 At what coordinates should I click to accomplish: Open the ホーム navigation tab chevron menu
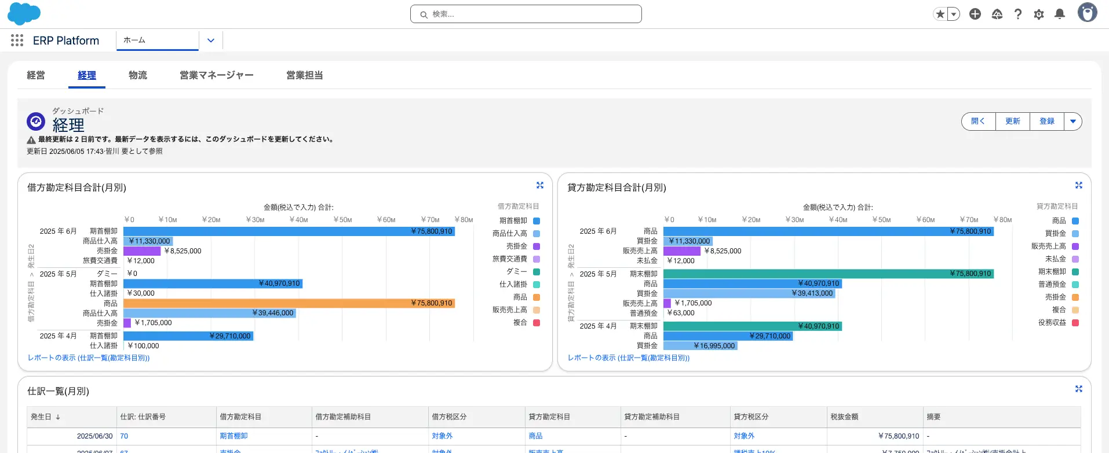pyautogui.click(x=211, y=40)
